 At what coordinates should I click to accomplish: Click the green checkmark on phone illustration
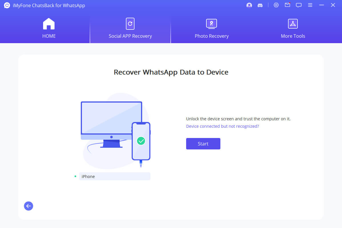point(141,141)
